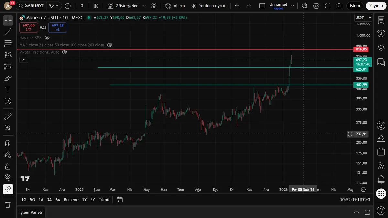388x218 pixels.
Task: Select the crosshair cursor tool
Action: [8, 20]
